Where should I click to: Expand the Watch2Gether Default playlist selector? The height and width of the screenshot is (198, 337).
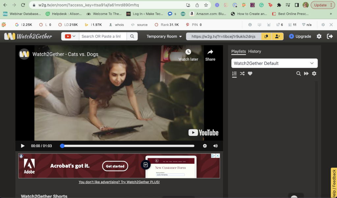pyautogui.click(x=274, y=63)
